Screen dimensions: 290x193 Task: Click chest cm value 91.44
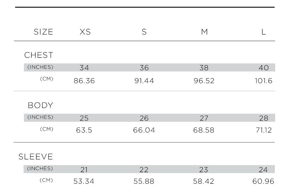tap(144, 81)
